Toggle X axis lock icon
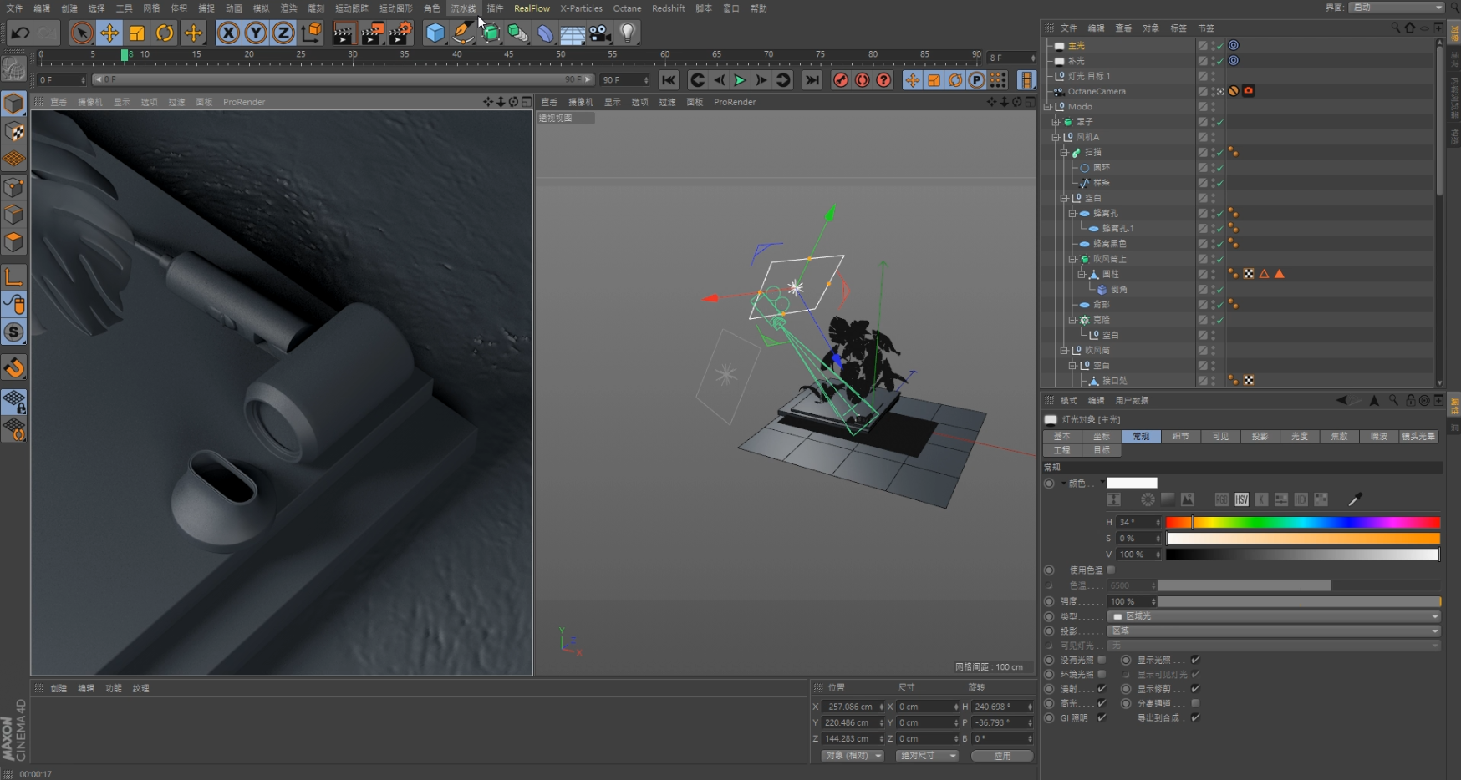This screenshot has height=780, width=1461. click(x=228, y=33)
